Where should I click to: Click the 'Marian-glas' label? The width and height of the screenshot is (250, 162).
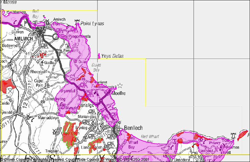(x=87, y=117)
